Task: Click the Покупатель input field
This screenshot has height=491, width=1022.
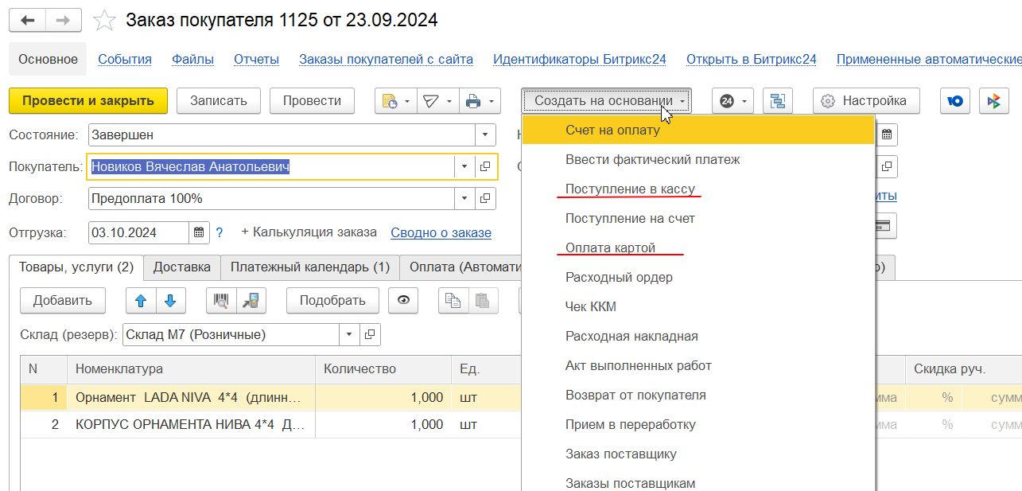Action: point(270,166)
